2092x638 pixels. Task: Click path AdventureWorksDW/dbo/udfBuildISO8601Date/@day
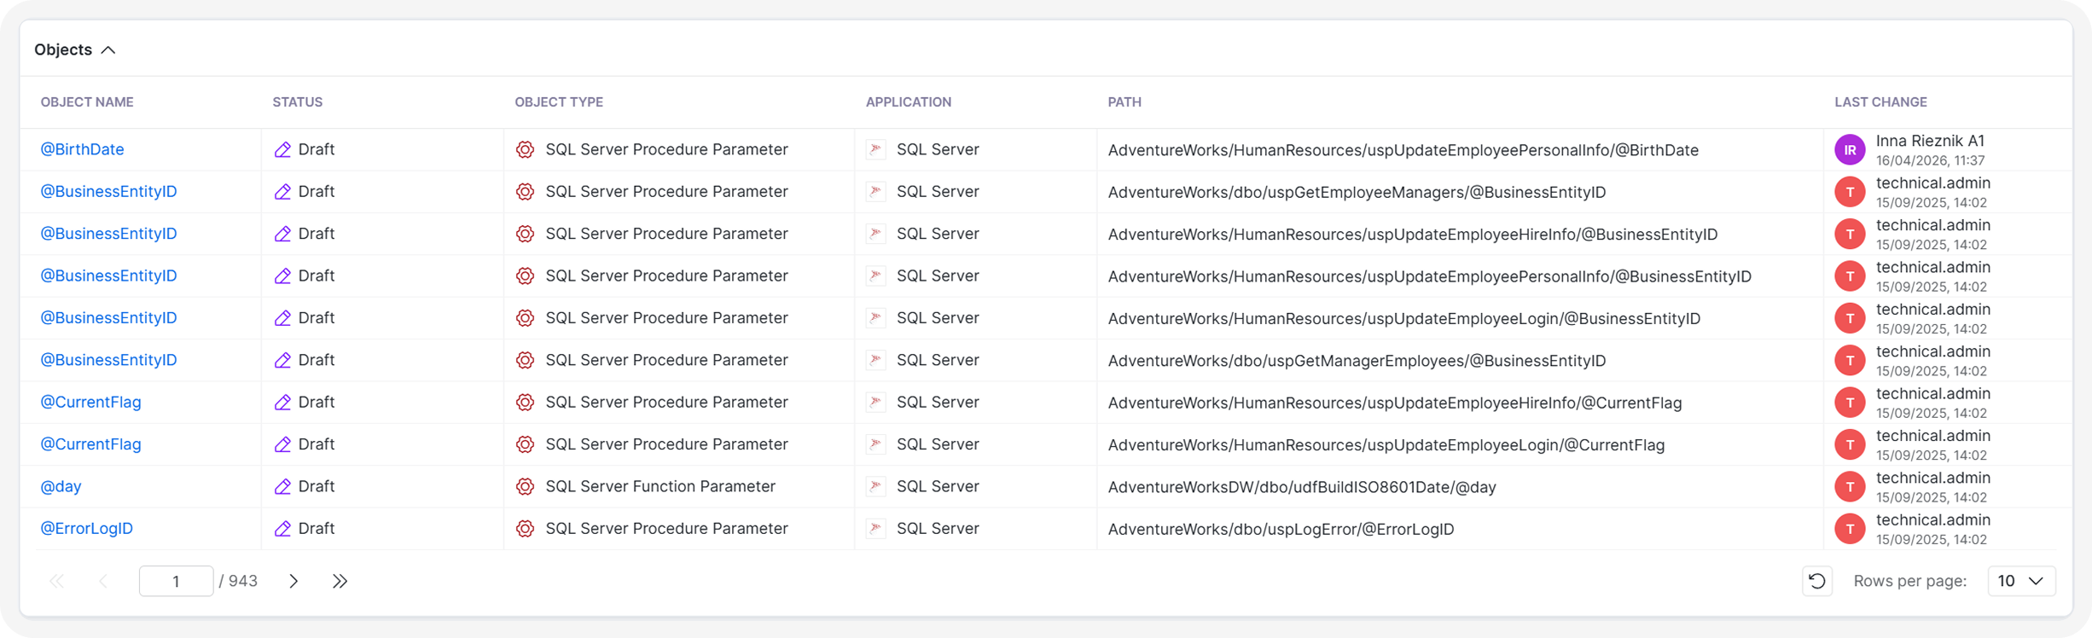point(1302,487)
